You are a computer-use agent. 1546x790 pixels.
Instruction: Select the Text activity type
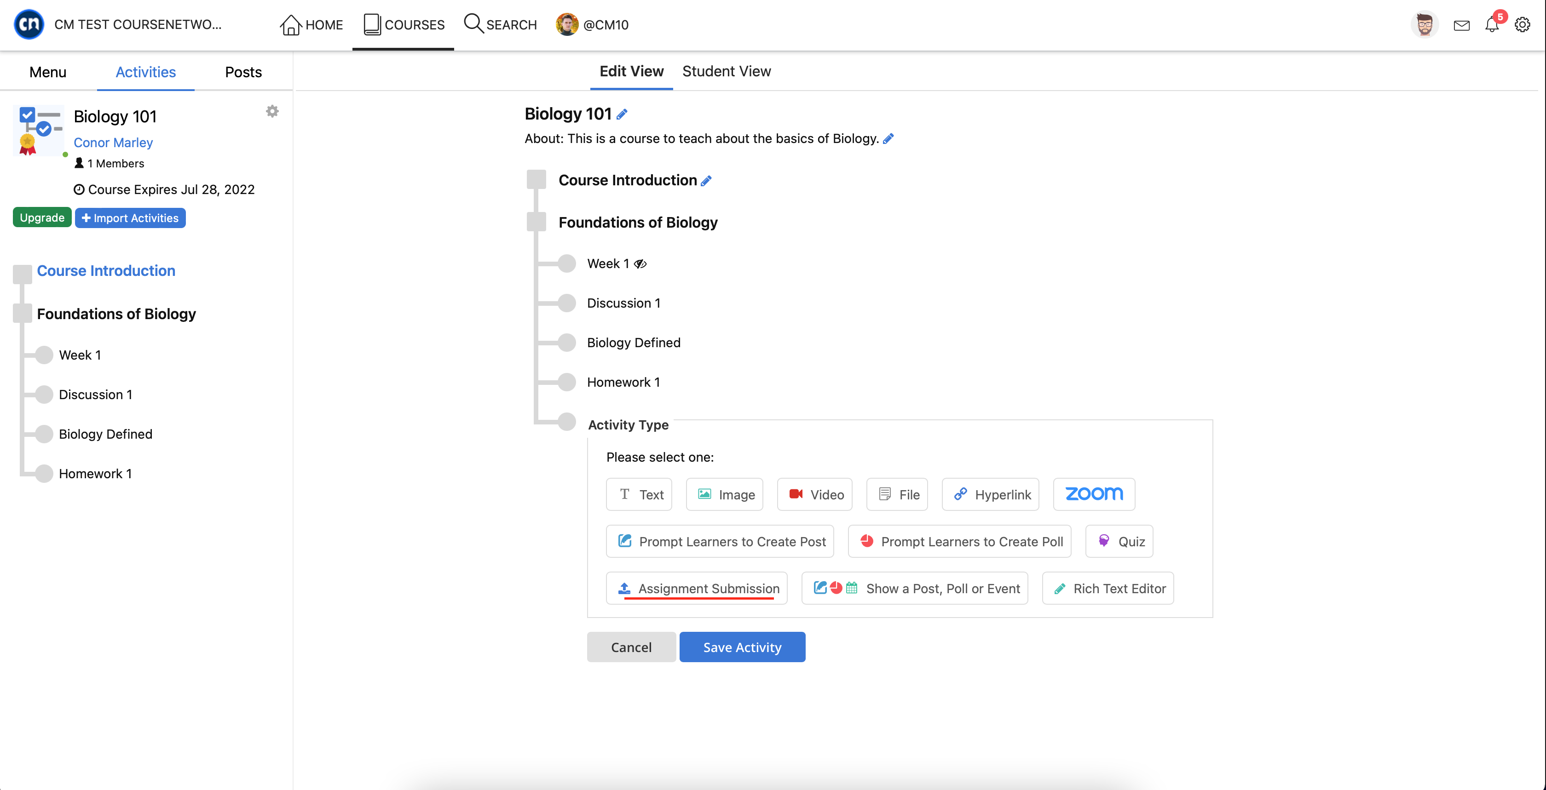pyautogui.click(x=639, y=494)
